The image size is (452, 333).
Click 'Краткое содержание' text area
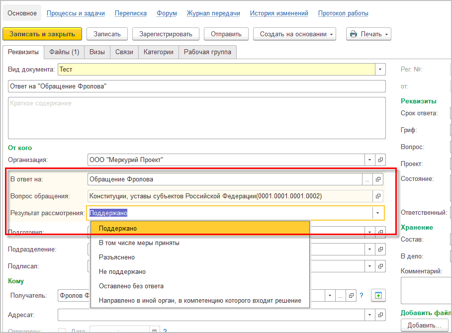coord(197,118)
